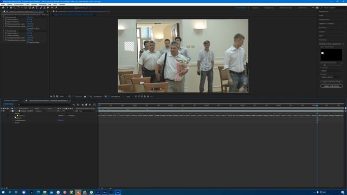Screen dimensions: 347x195
Task: Select the Clone Stamp tool
Action: tap(44, 8)
